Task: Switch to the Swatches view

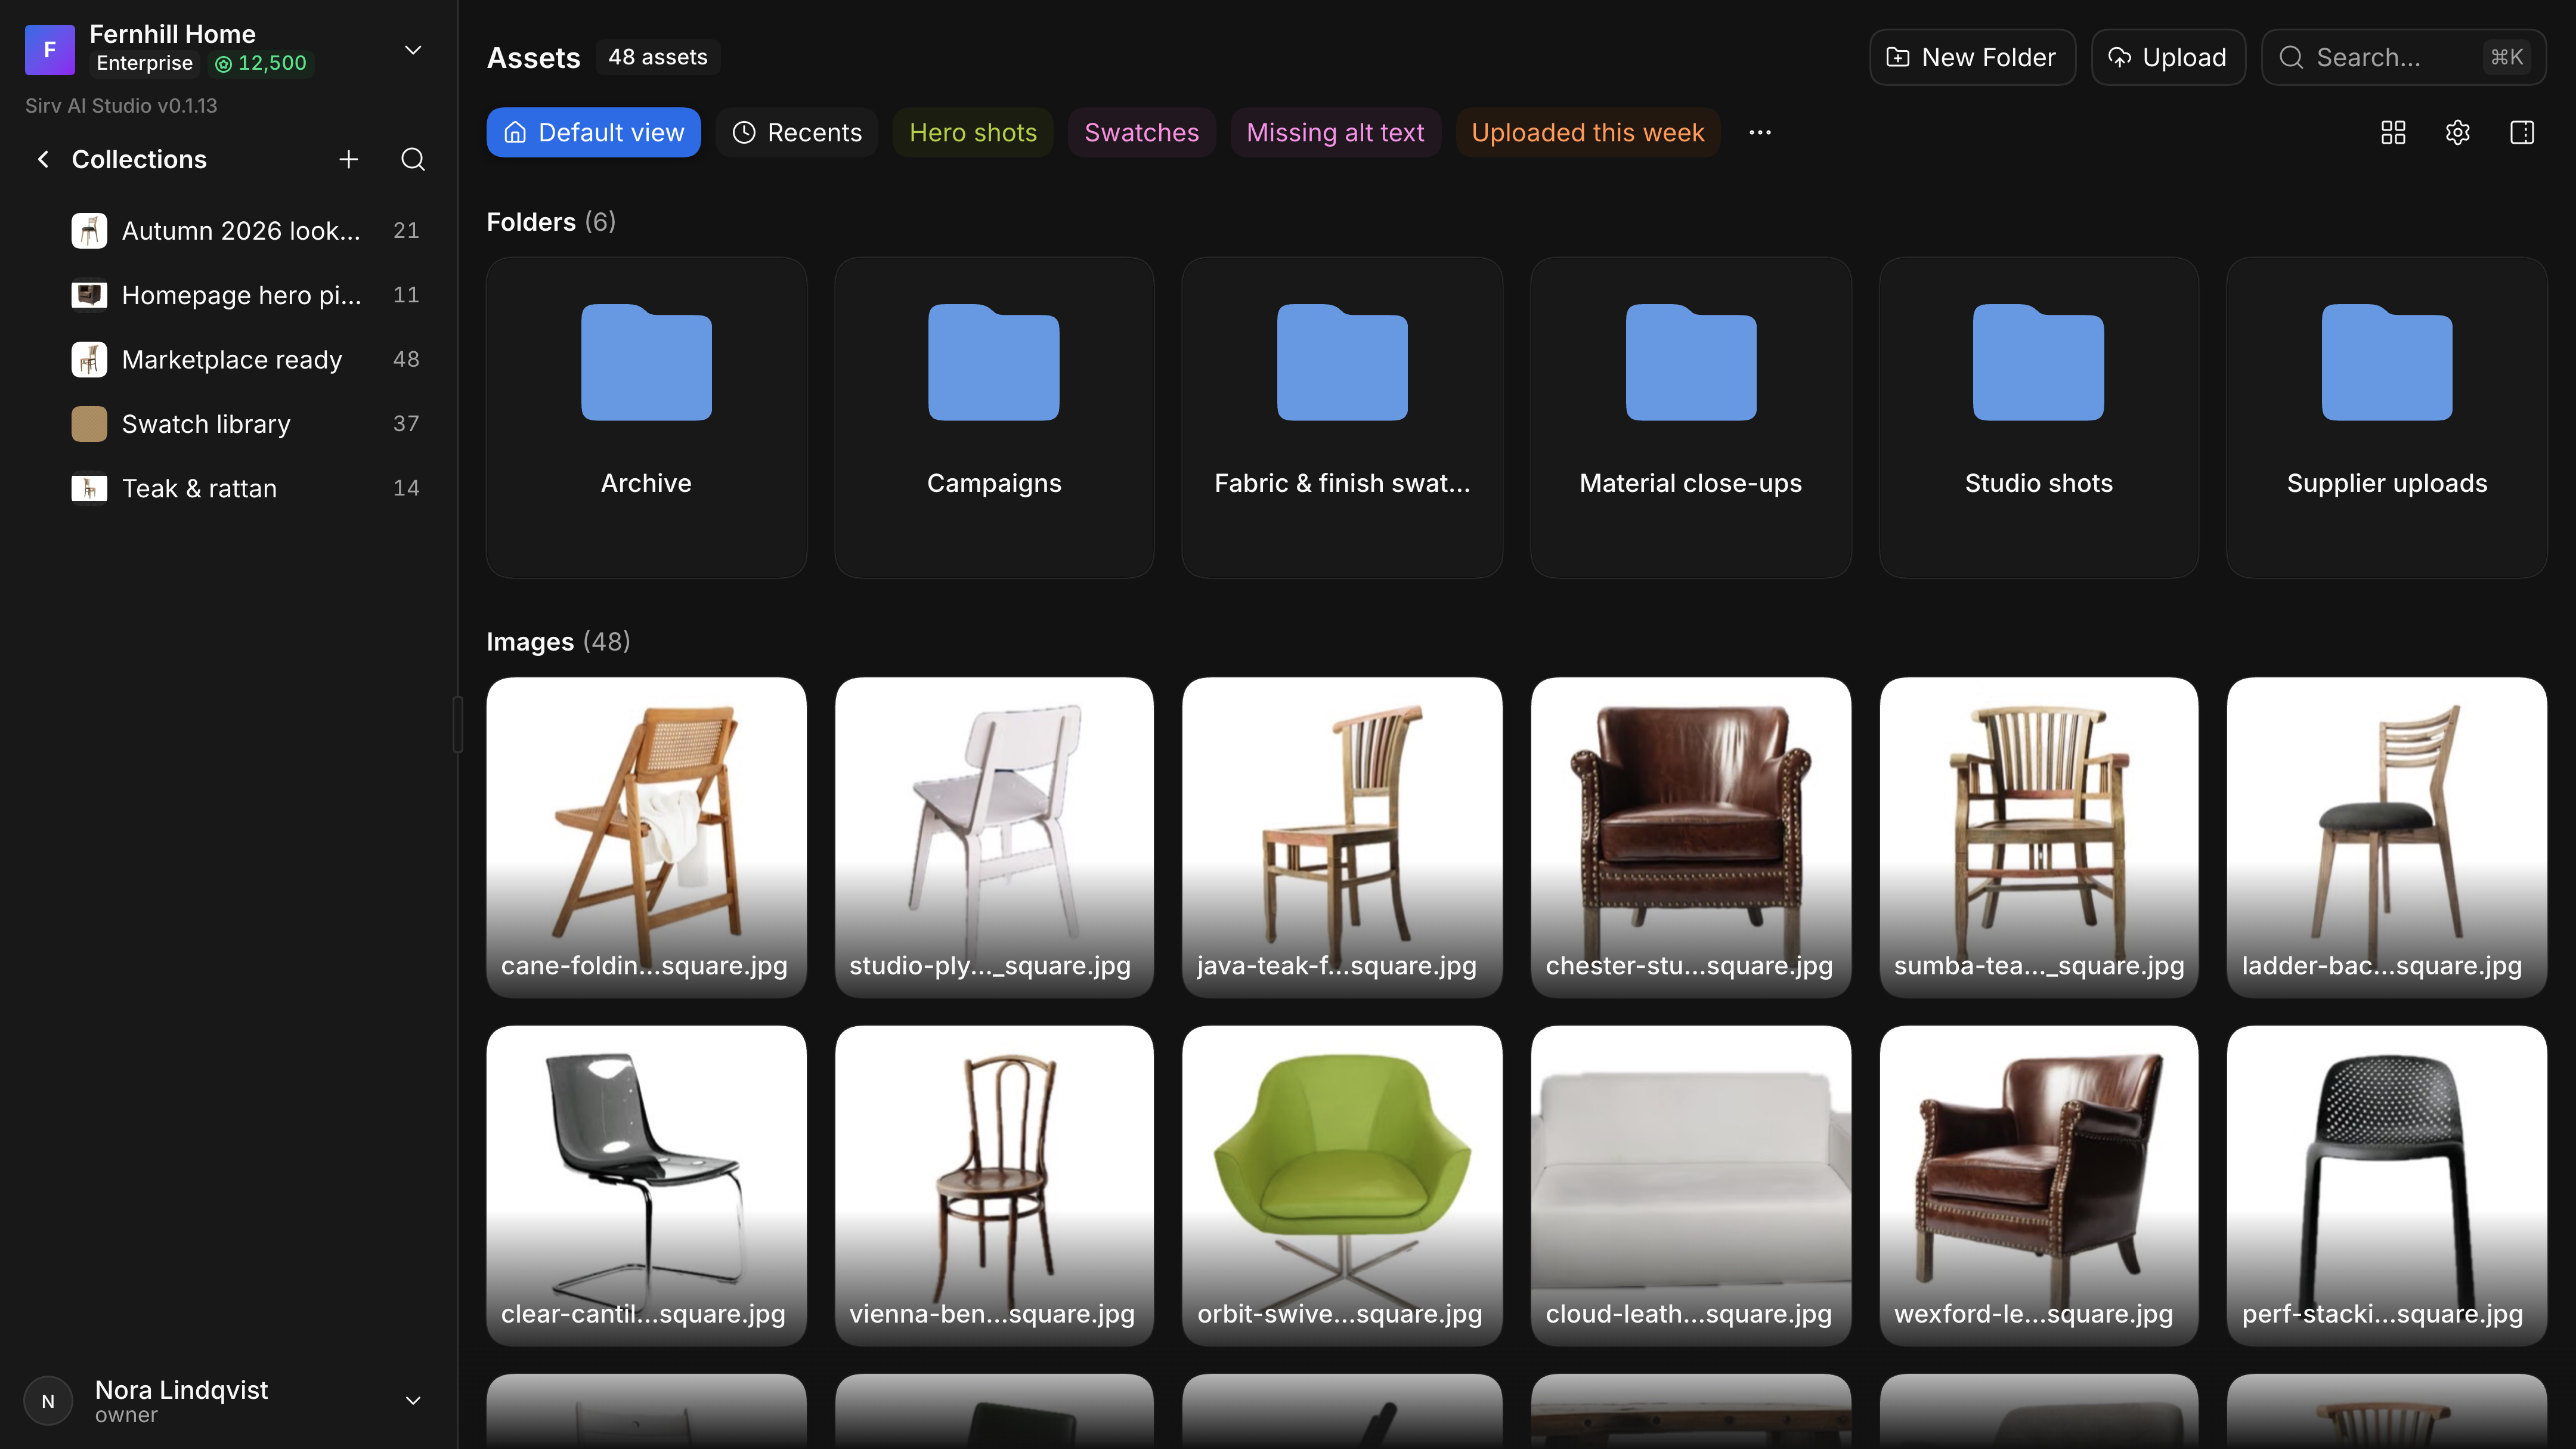Action: click(1141, 132)
